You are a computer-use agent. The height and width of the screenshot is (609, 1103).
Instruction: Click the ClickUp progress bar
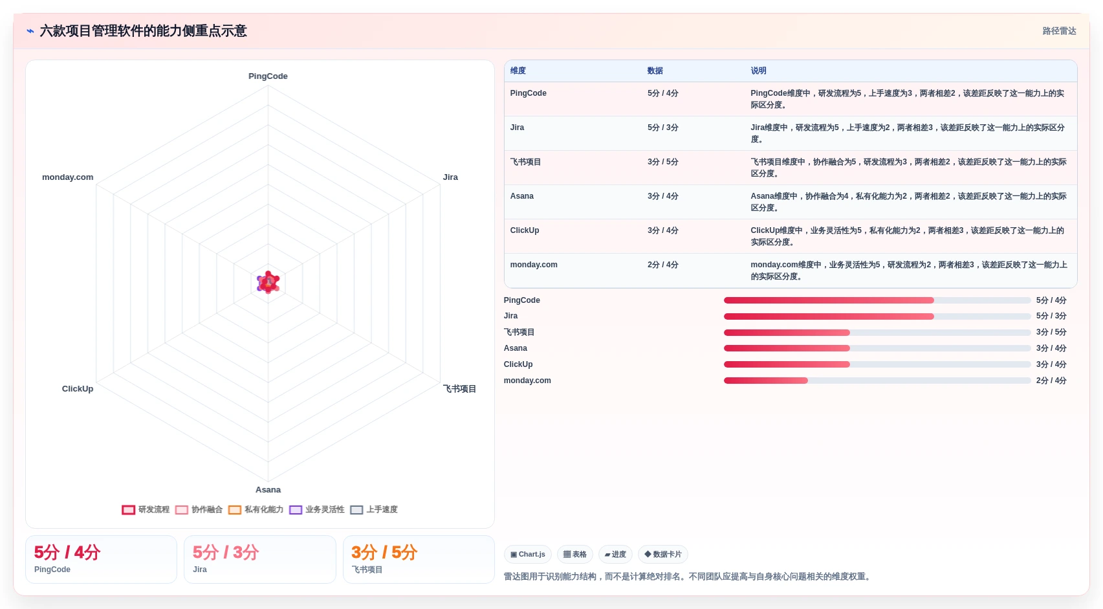(877, 364)
